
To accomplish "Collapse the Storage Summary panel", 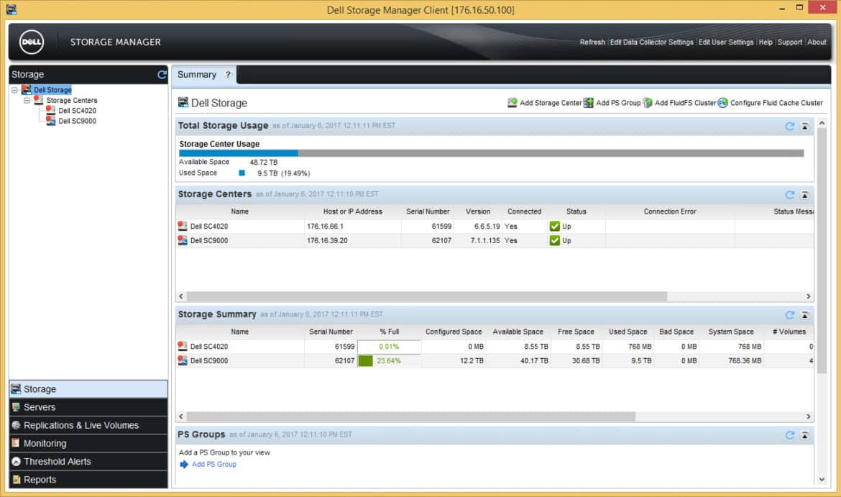I will click(804, 314).
